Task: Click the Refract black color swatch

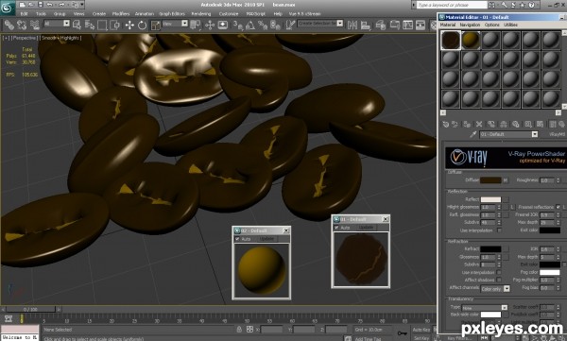Action: 490,248
